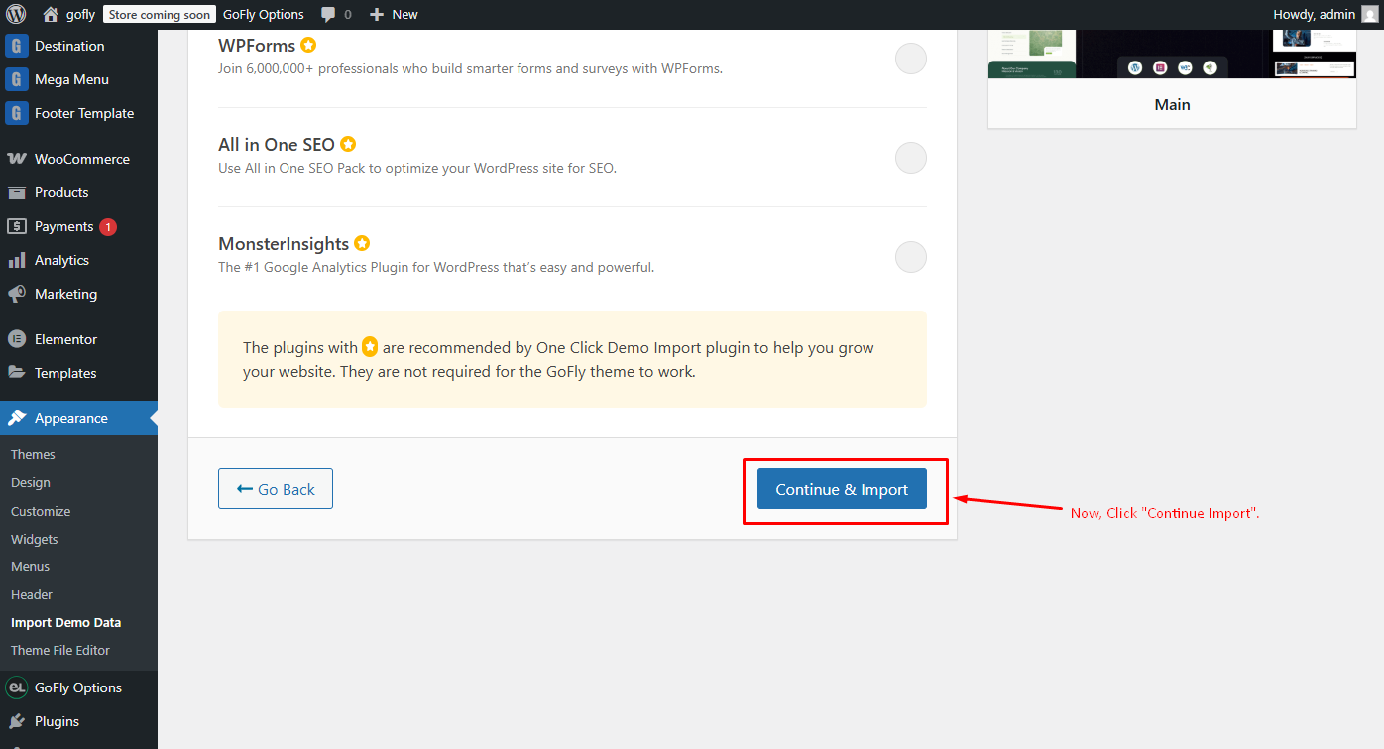The image size is (1384, 749).
Task: Click the Main demo title label
Action: coord(1172,104)
